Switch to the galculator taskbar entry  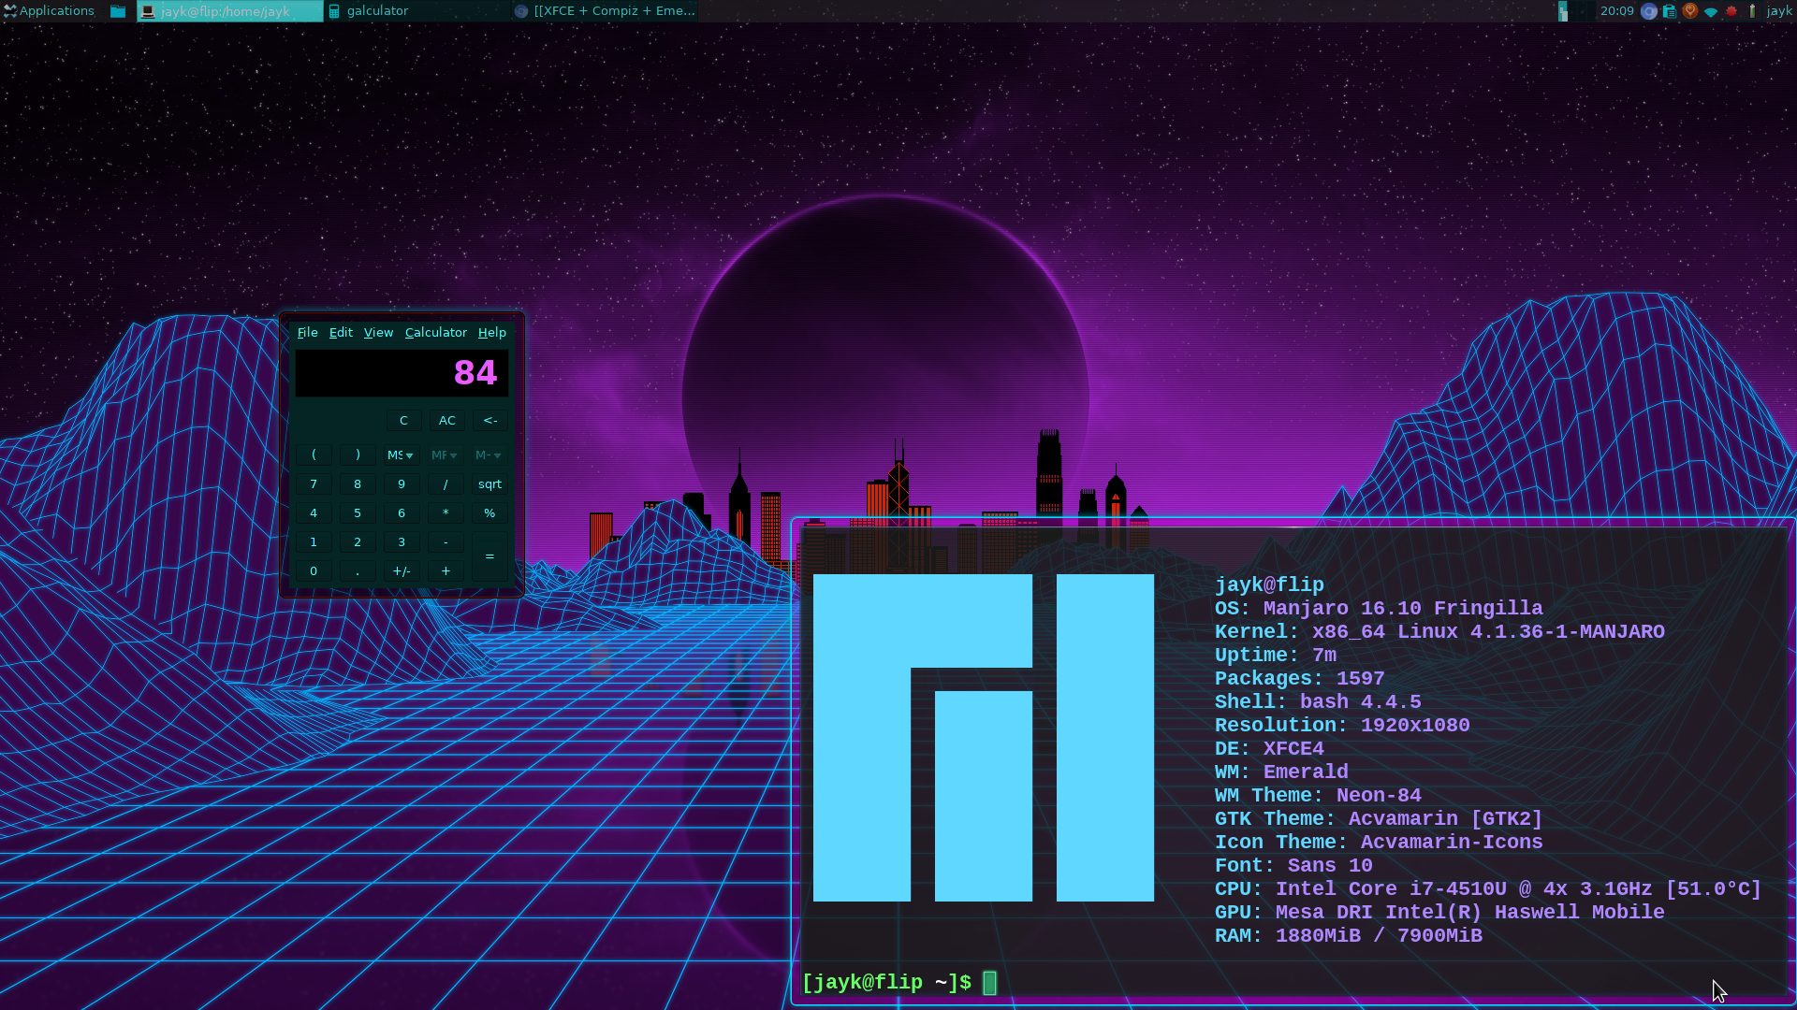[x=417, y=11]
